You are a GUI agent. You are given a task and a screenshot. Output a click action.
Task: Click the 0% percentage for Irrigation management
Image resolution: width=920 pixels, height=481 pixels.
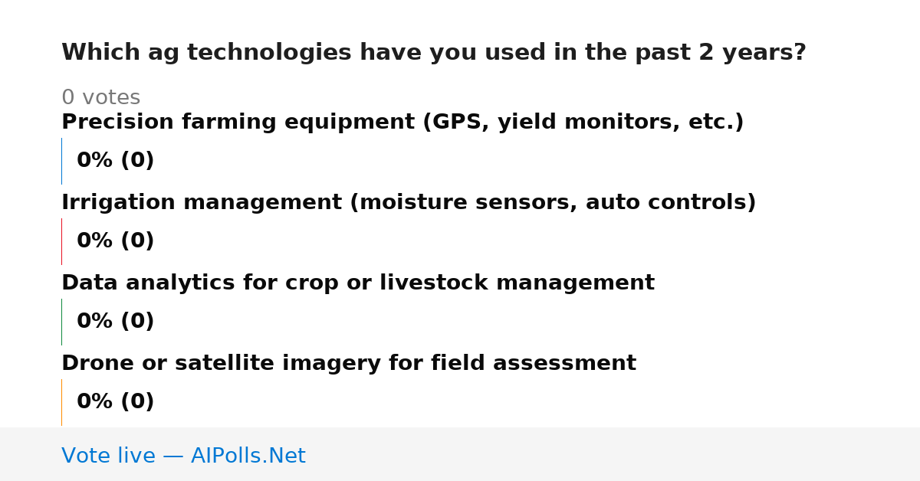(95, 241)
